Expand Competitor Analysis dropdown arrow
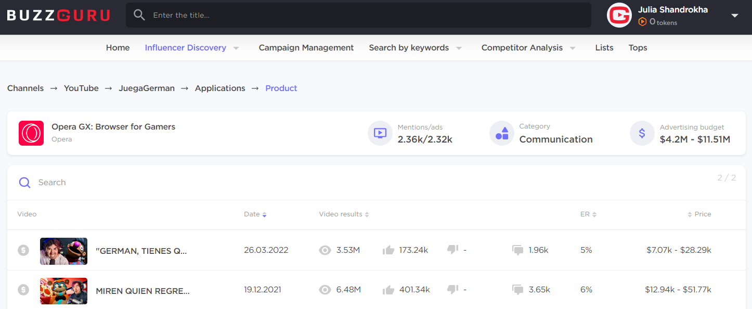Screen dimensions: 752x309 [573, 48]
